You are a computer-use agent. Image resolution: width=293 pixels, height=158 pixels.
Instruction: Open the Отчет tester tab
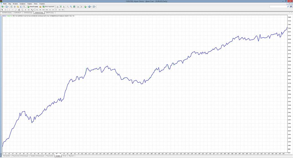click(64, 156)
